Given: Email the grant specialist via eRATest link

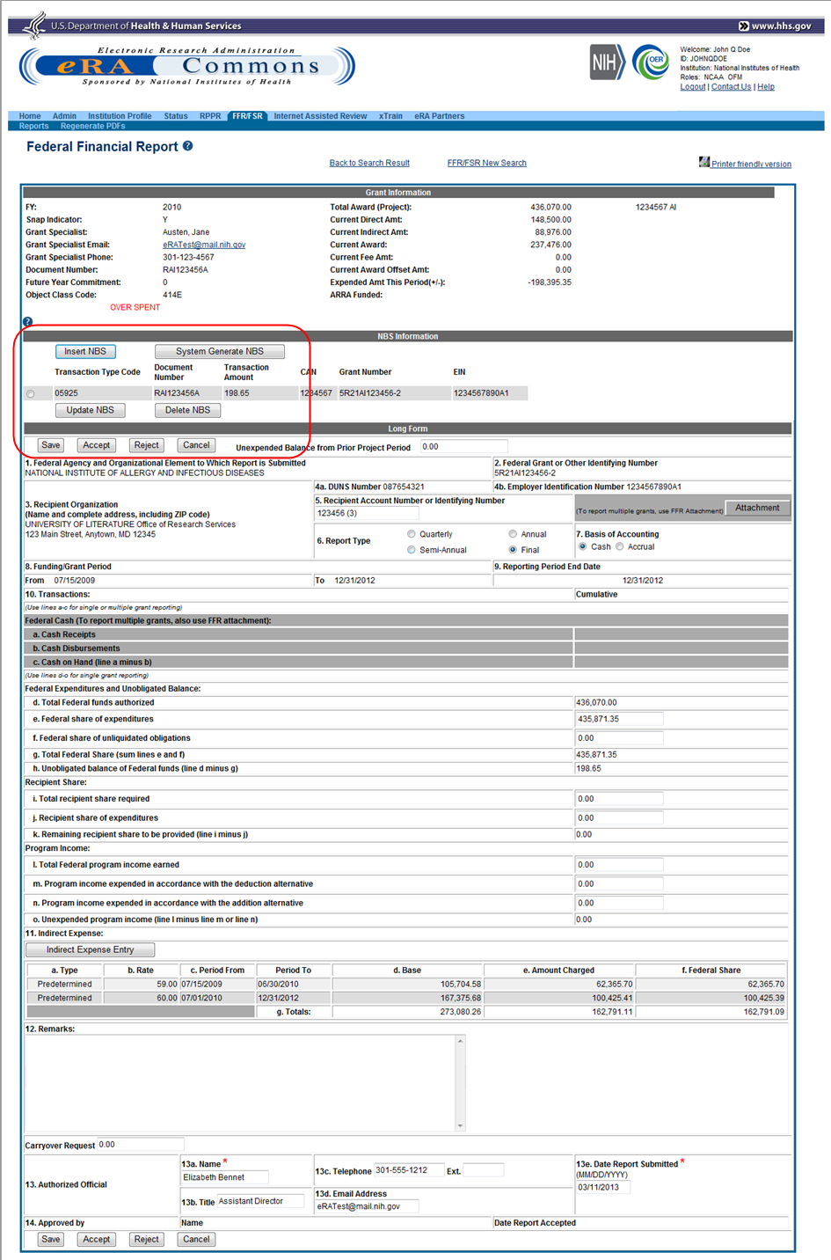Looking at the screenshot, I should pos(201,245).
